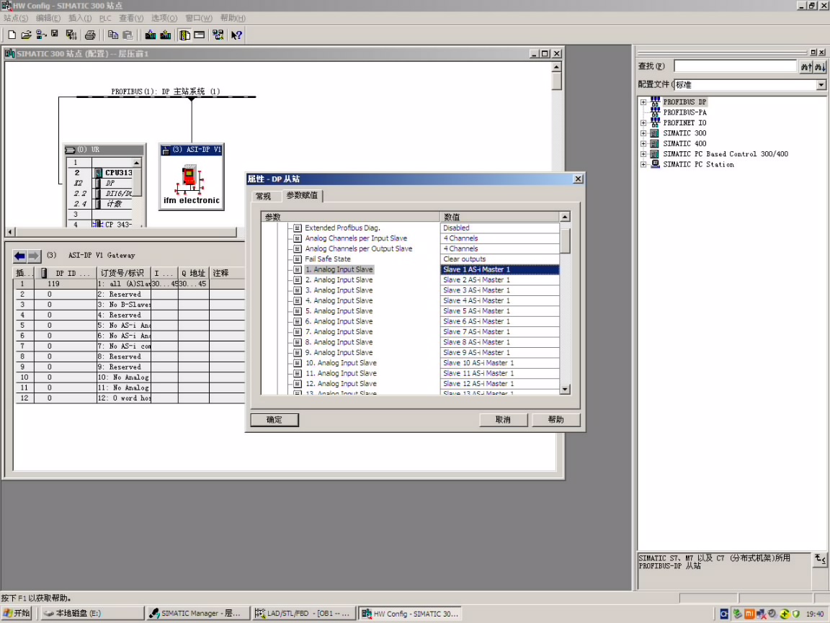Click the back arrow in the module detail pane

pos(19,256)
